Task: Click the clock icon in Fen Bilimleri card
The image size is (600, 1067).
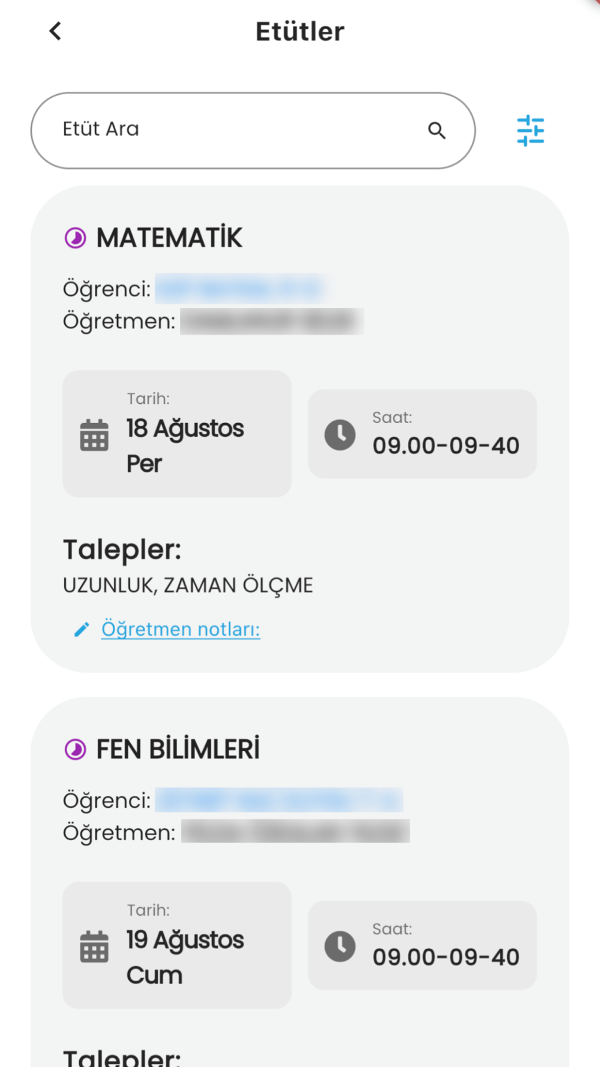Action: [340, 946]
